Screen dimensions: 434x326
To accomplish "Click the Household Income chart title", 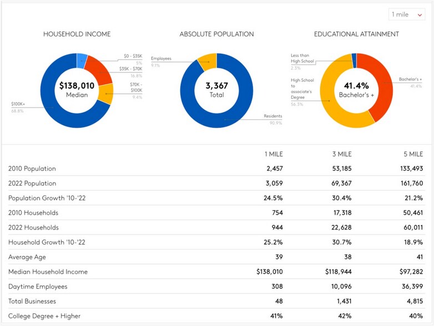I will pyautogui.click(x=77, y=34).
